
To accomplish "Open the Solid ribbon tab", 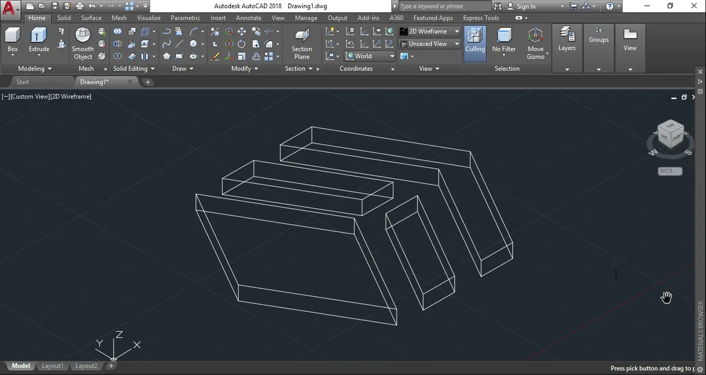I will point(64,18).
